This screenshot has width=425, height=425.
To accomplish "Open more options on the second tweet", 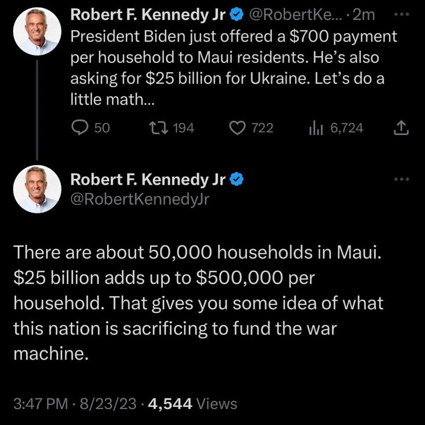I will click(401, 179).
